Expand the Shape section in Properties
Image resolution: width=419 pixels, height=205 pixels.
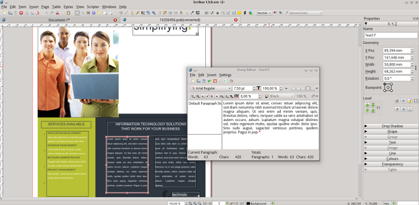[390, 131]
